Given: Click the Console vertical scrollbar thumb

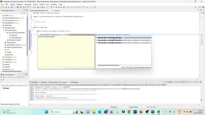Looking at the screenshot, I should (201, 100).
